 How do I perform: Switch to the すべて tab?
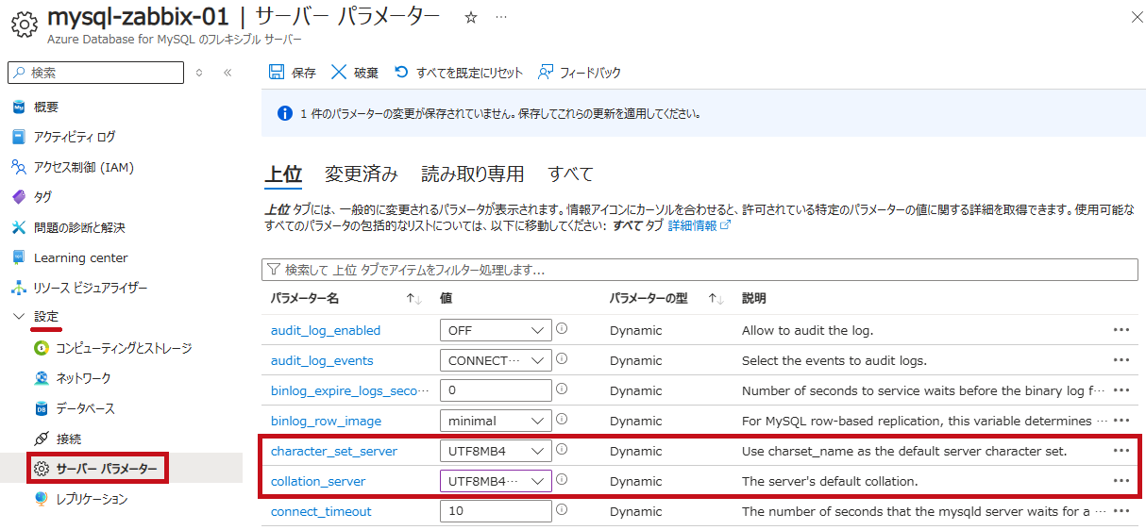click(571, 174)
